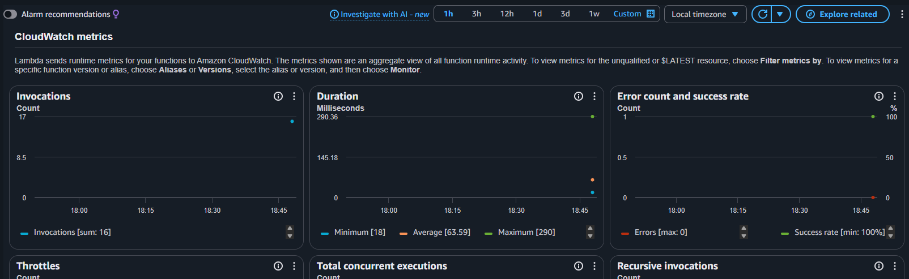
Task: Open Recursive invocations widget actions menu
Action: click(x=895, y=266)
